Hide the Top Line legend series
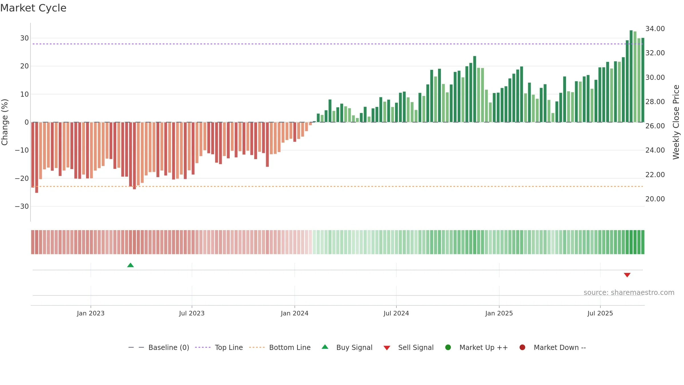 219,347
